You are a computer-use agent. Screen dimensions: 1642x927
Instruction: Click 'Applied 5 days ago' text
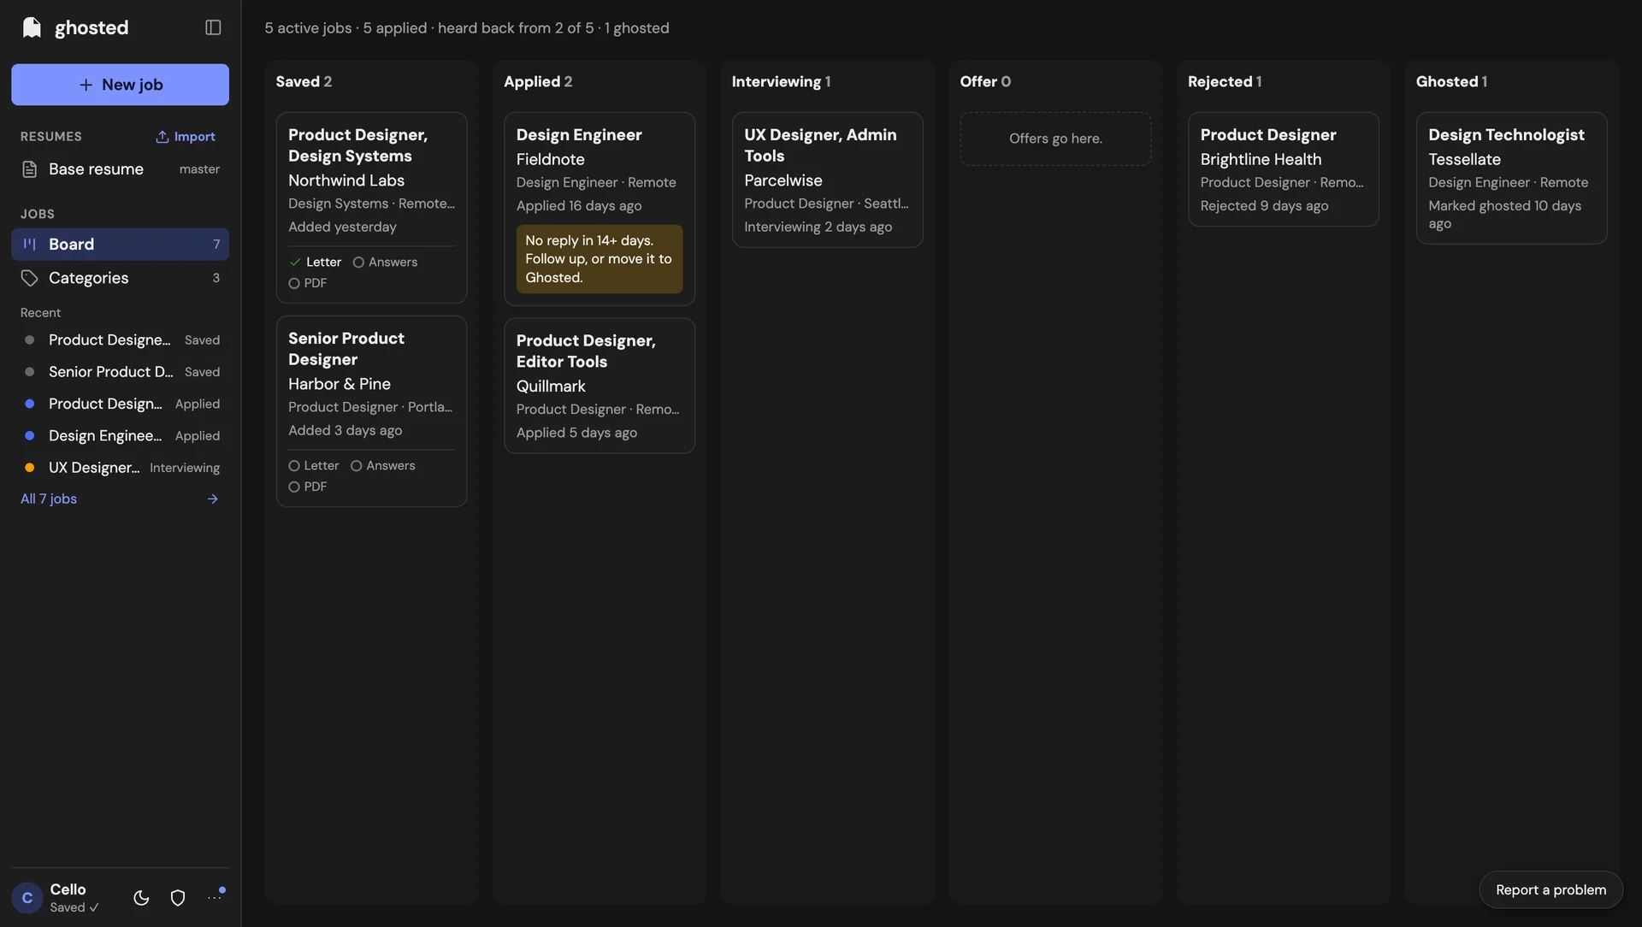point(576,433)
